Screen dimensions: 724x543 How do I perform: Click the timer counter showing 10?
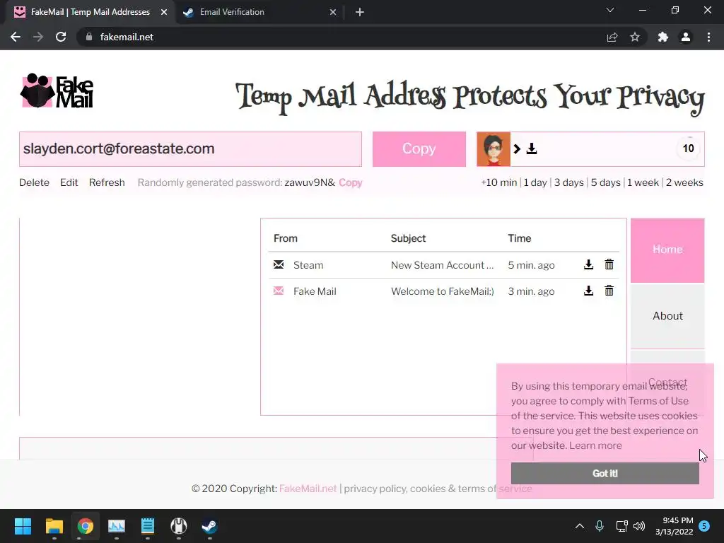(688, 148)
